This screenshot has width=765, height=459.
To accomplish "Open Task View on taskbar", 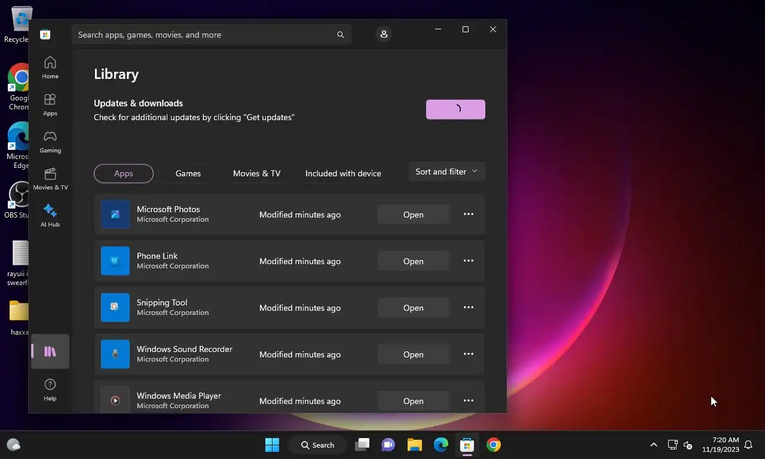I will [362, 445].
